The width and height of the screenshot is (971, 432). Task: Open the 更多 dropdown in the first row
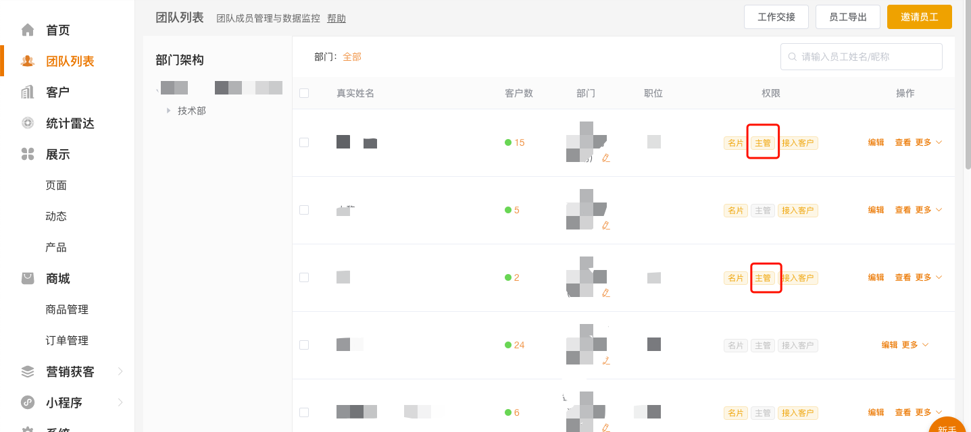click(x=928, y=142)
